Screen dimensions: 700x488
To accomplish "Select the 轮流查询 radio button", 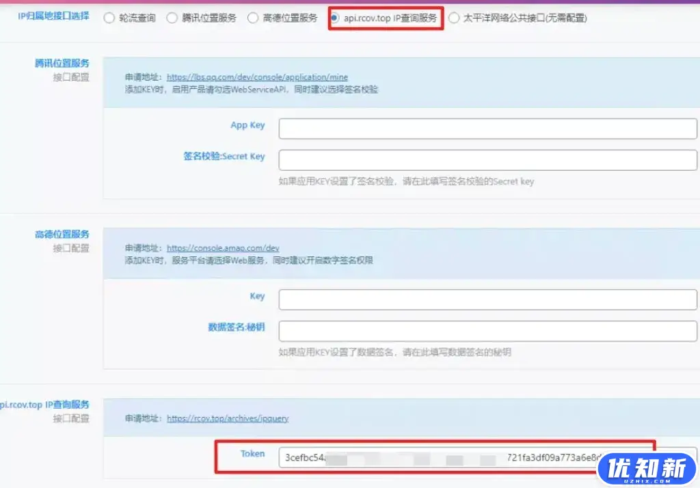I will pyautogui.click(x=109, y=18).
